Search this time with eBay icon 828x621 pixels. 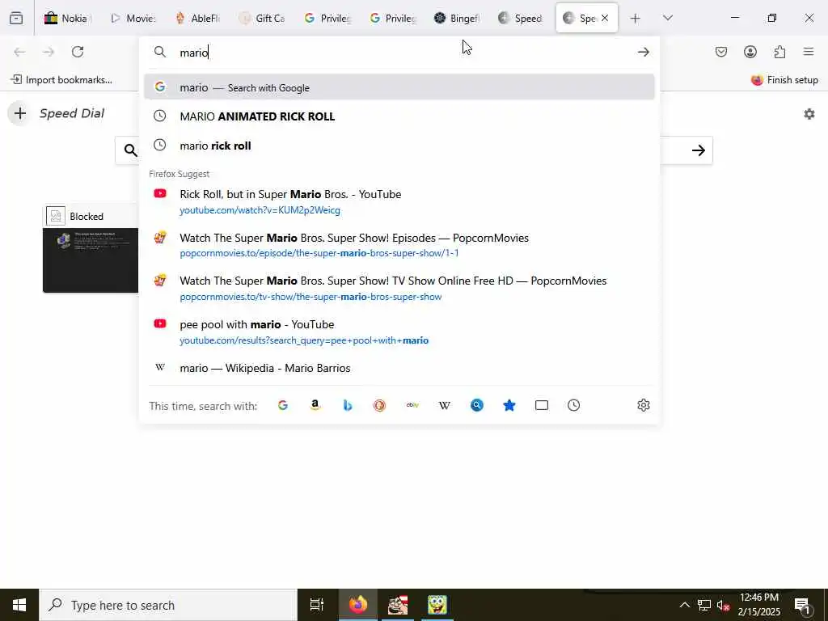(x=412, y=406)
